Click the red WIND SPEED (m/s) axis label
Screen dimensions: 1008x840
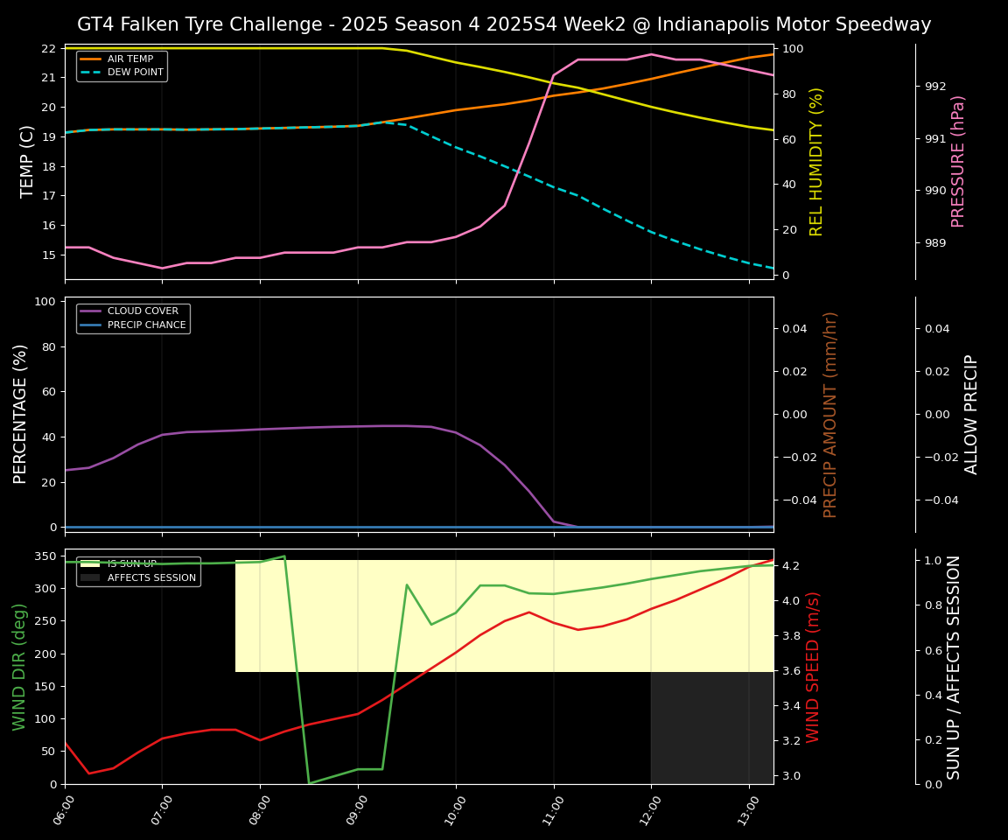pyautogui.click(x=813, y=667)
